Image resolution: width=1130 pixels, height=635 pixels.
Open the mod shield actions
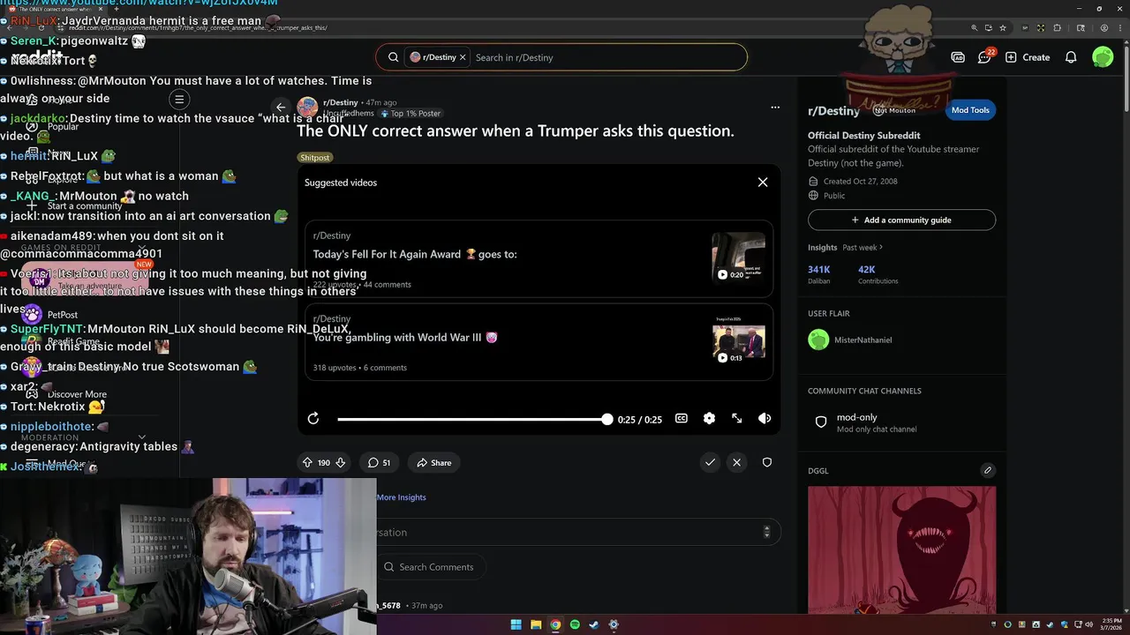pyautogui.click(x=767, y=463)
